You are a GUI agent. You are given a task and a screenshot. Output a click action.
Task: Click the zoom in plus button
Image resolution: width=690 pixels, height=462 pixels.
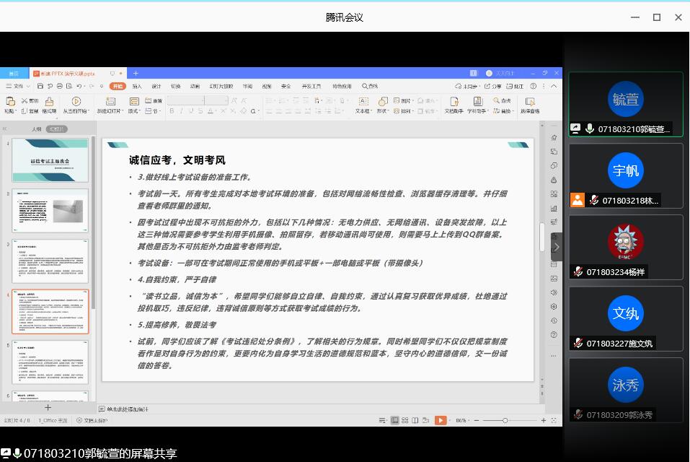(x=544, y=421)
